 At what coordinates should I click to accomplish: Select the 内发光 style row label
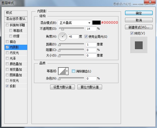click(x=14, y=53)
